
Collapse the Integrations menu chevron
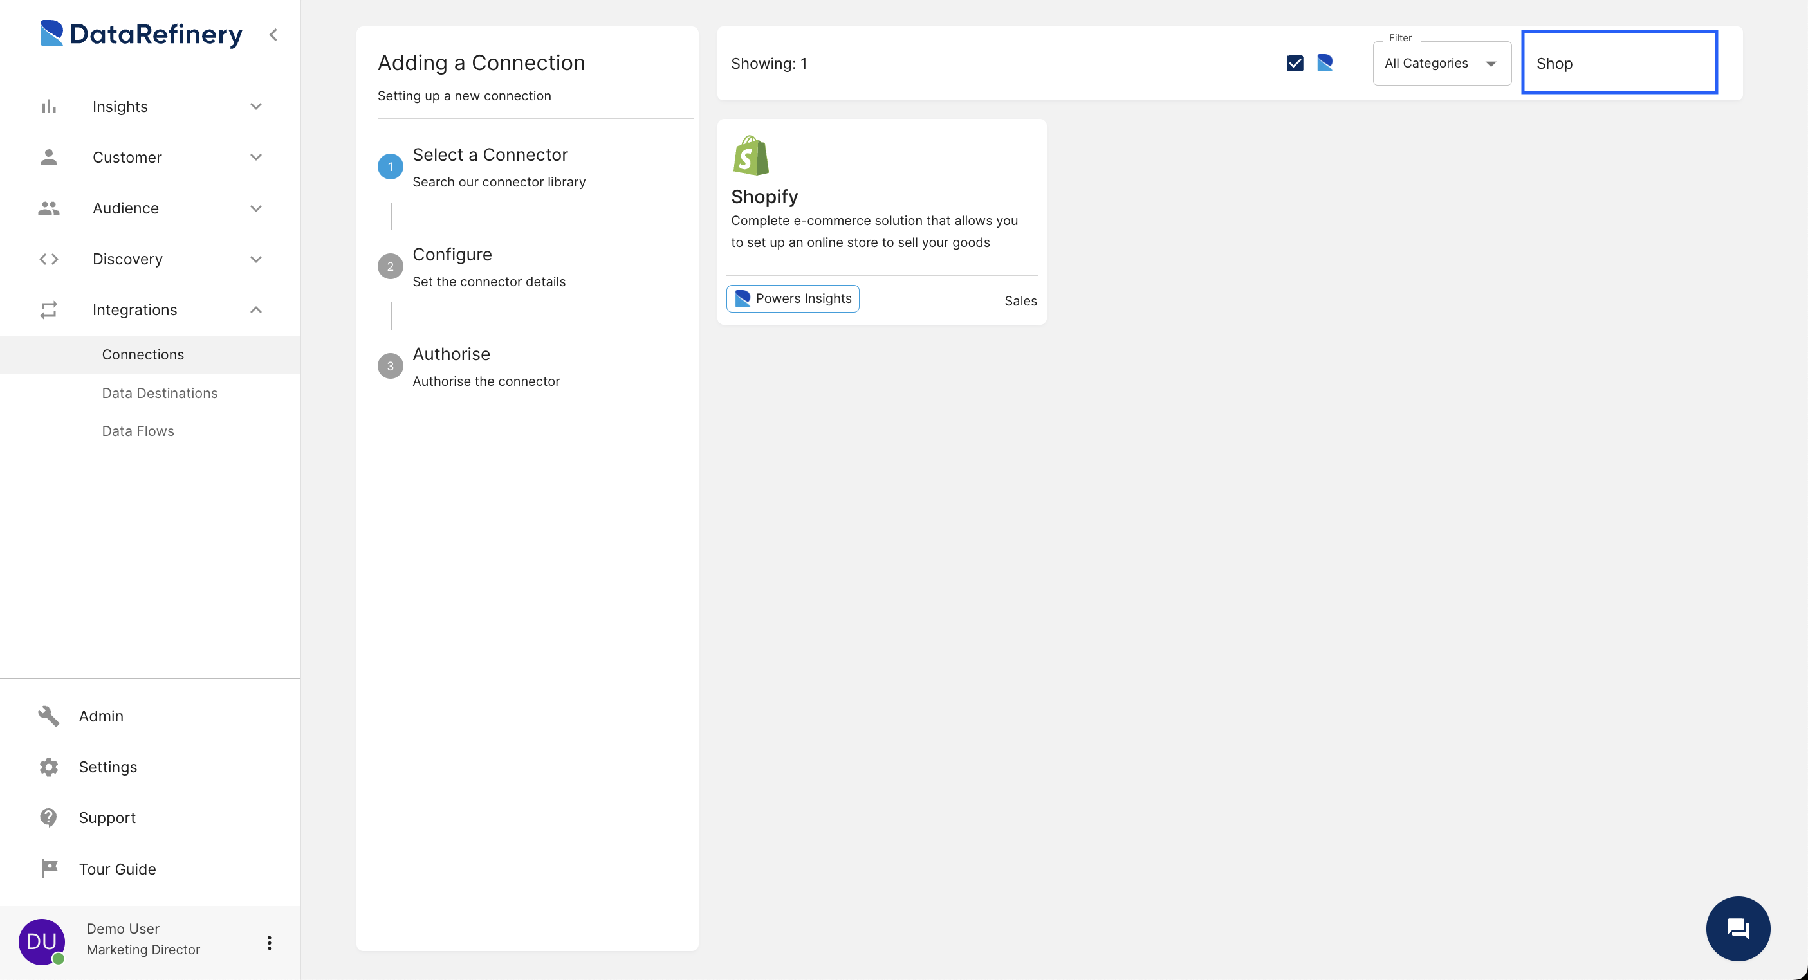tap(256, 310)
